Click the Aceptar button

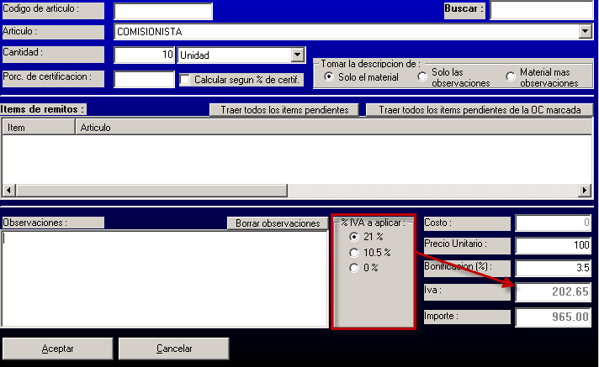pyautogui.click(x=57, y=348)
